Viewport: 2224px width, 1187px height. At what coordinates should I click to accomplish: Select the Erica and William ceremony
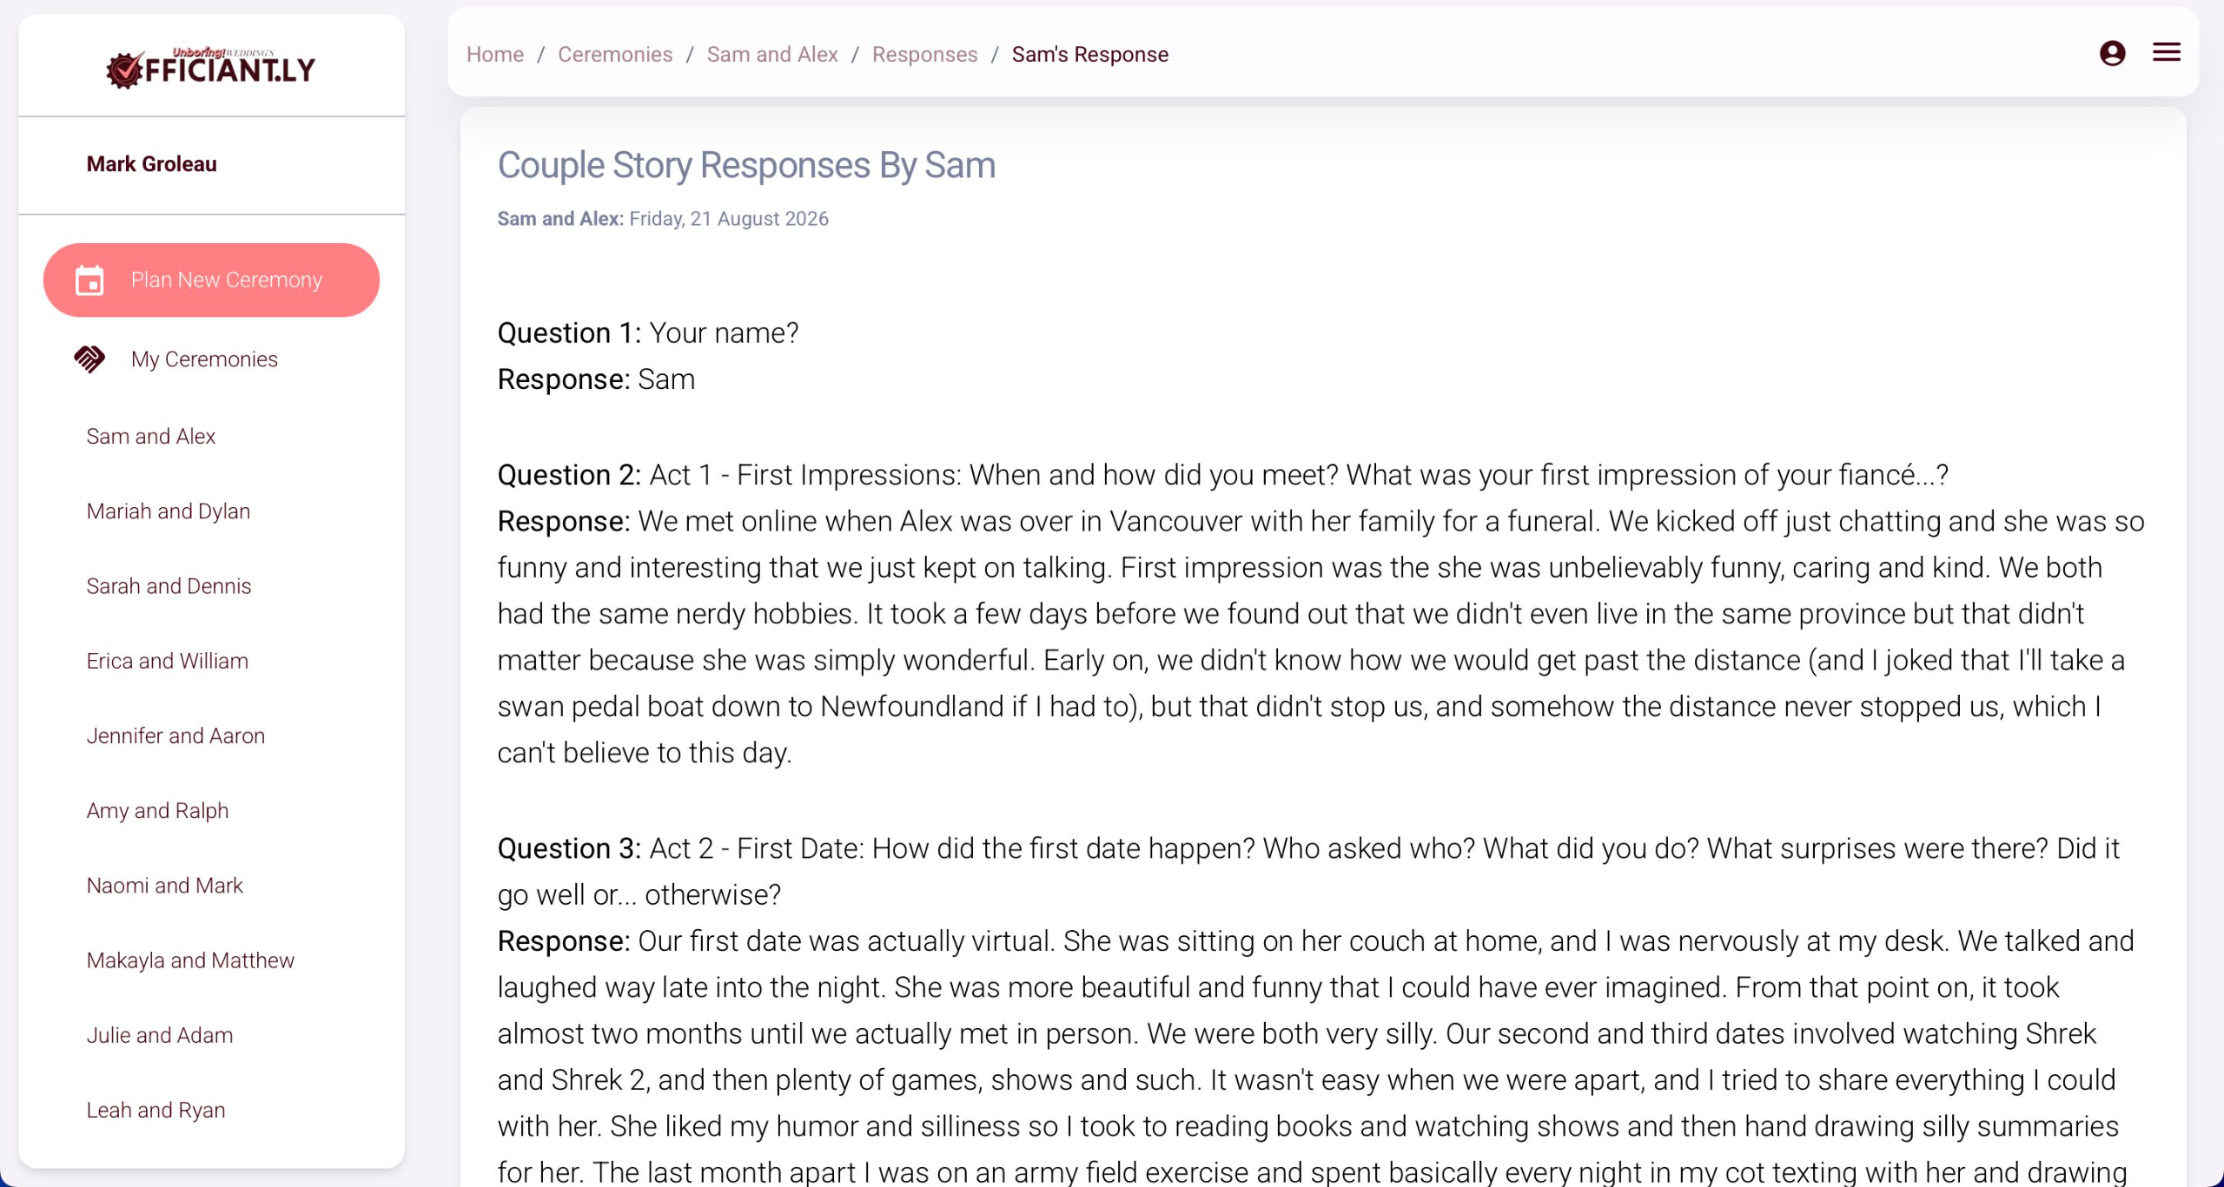[x=167, y=661]
